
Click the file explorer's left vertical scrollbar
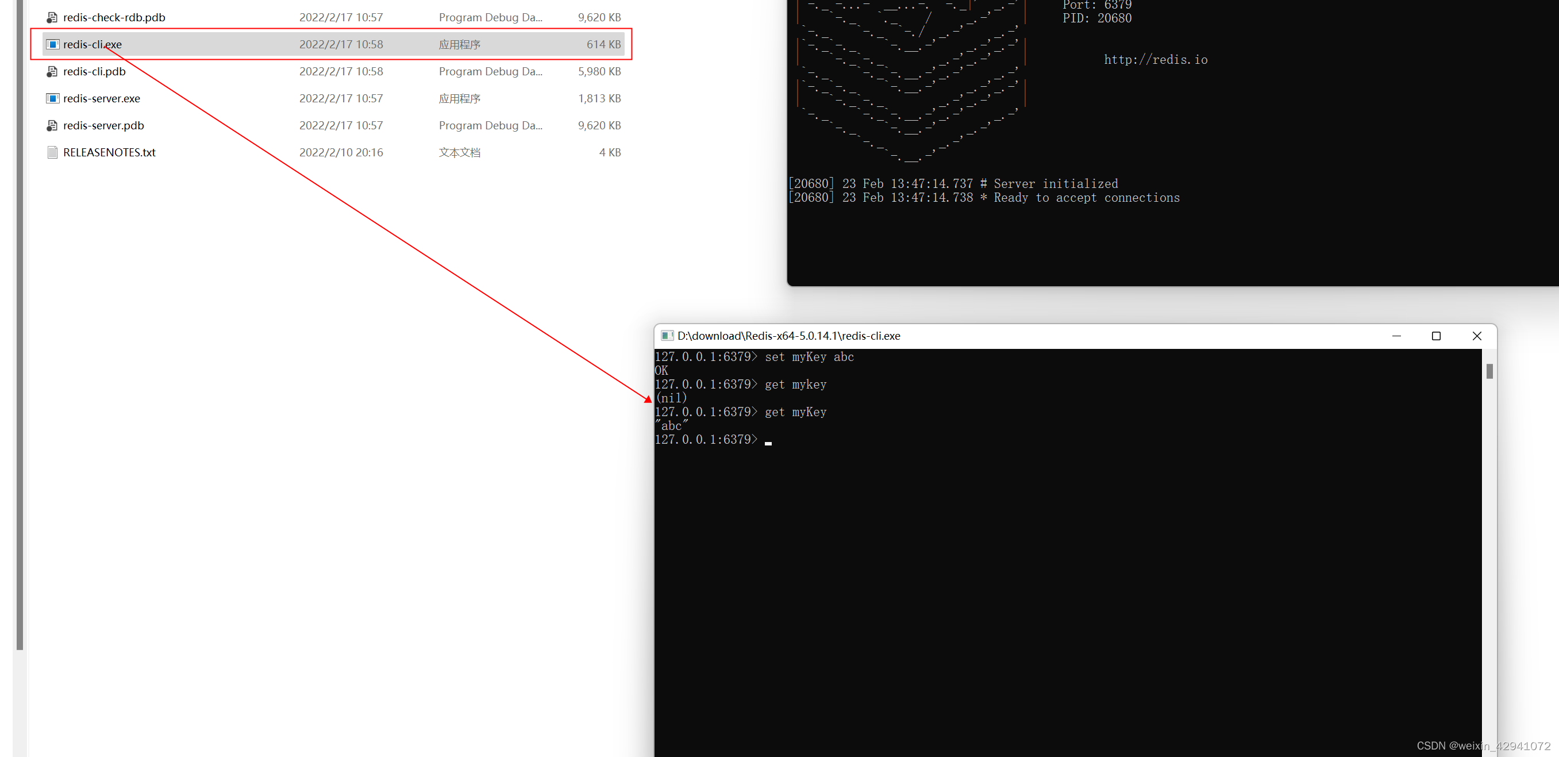coord(20,327)
